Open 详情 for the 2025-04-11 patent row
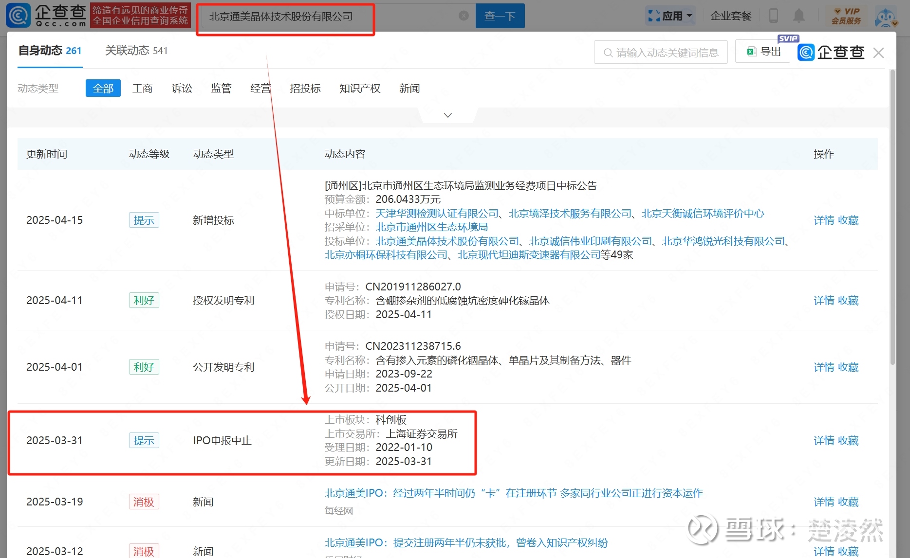The image size is (910, 558). (x=824, y=301)
